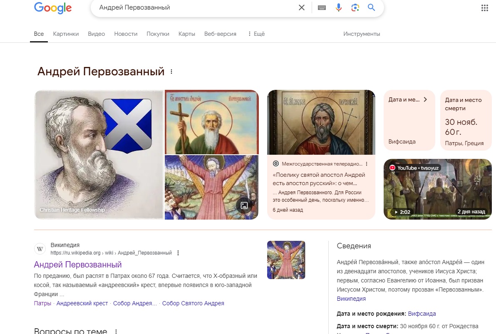
Task: Click the blue magnifier search icon
Action: (x=371, y=7)
